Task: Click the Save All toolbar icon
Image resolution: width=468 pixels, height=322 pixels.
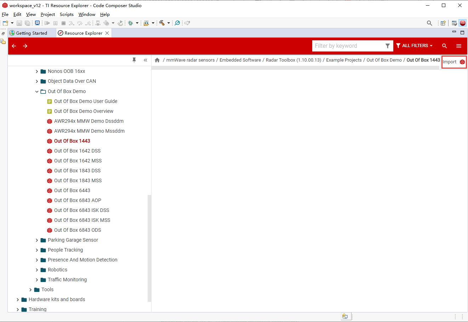Action: pyautogui.click(x=27, y=23)
